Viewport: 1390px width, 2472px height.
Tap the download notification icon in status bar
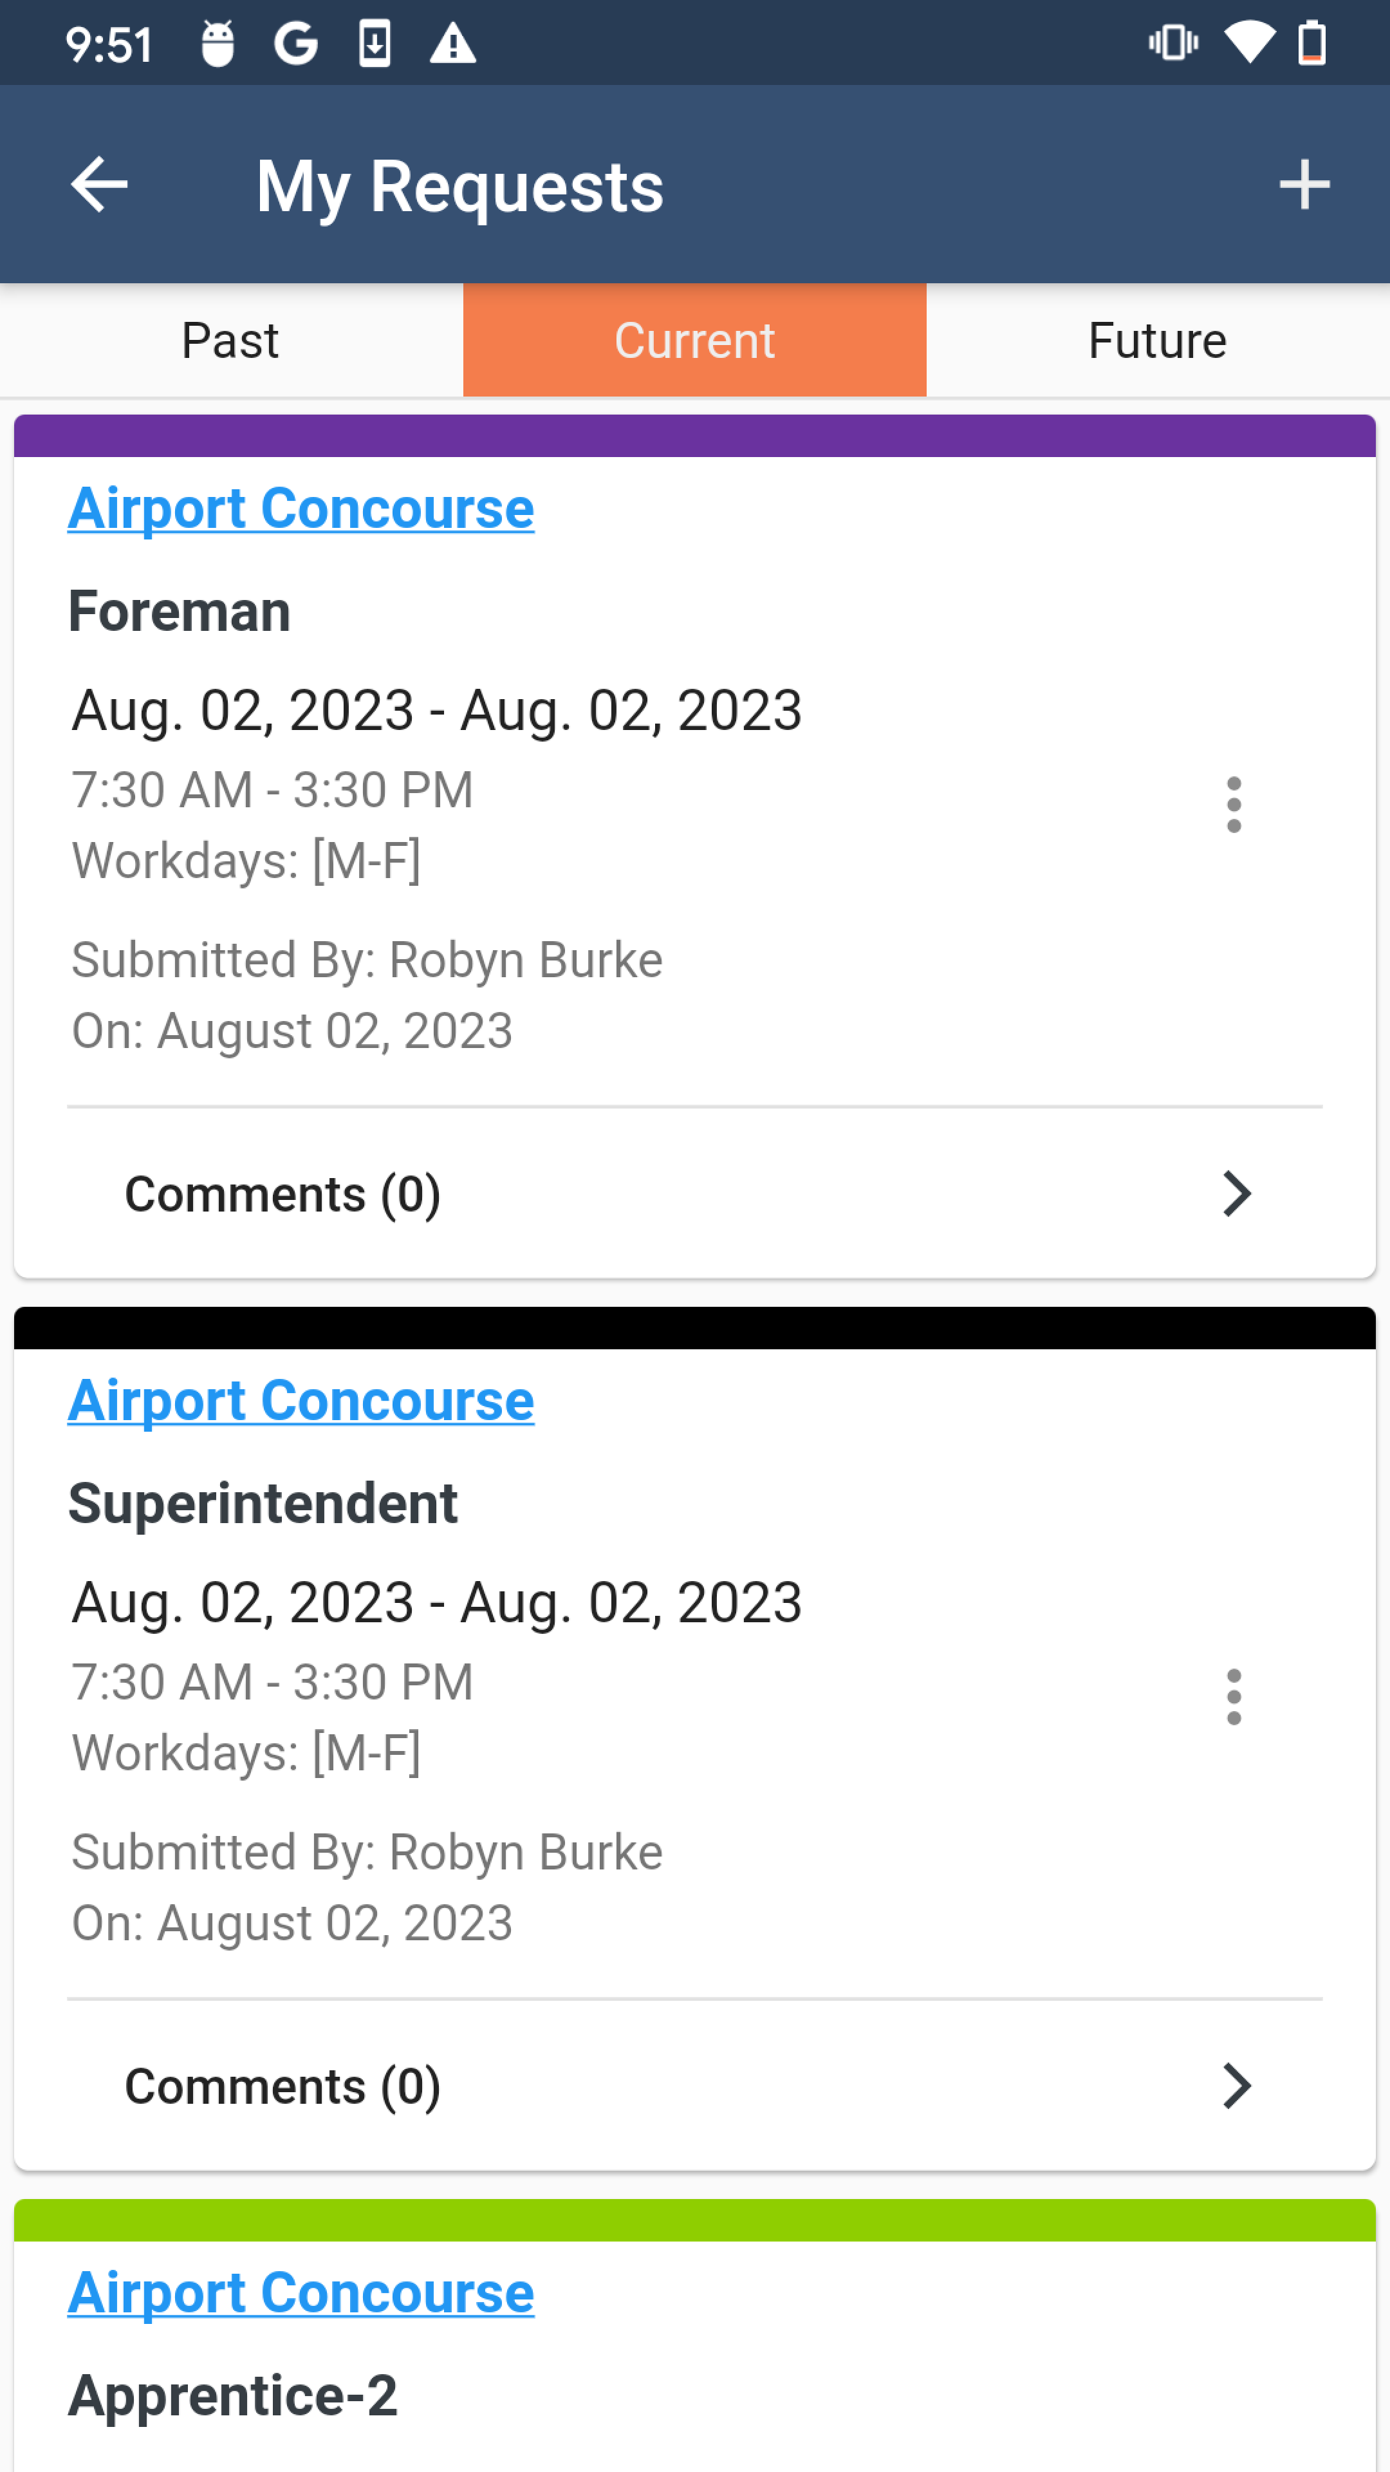(x=375, y=44)
